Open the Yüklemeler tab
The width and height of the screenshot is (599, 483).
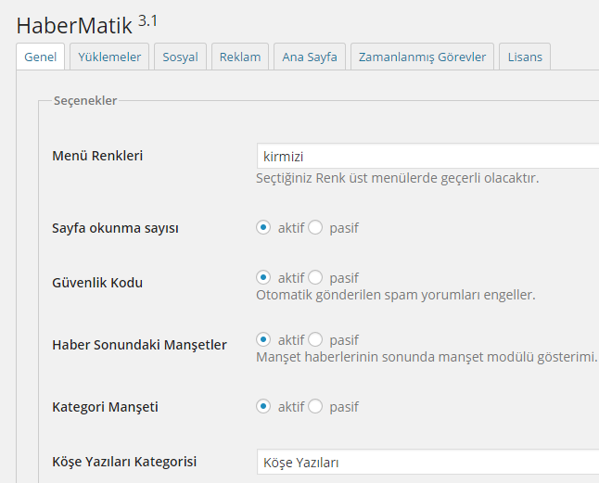pos(109,57)
